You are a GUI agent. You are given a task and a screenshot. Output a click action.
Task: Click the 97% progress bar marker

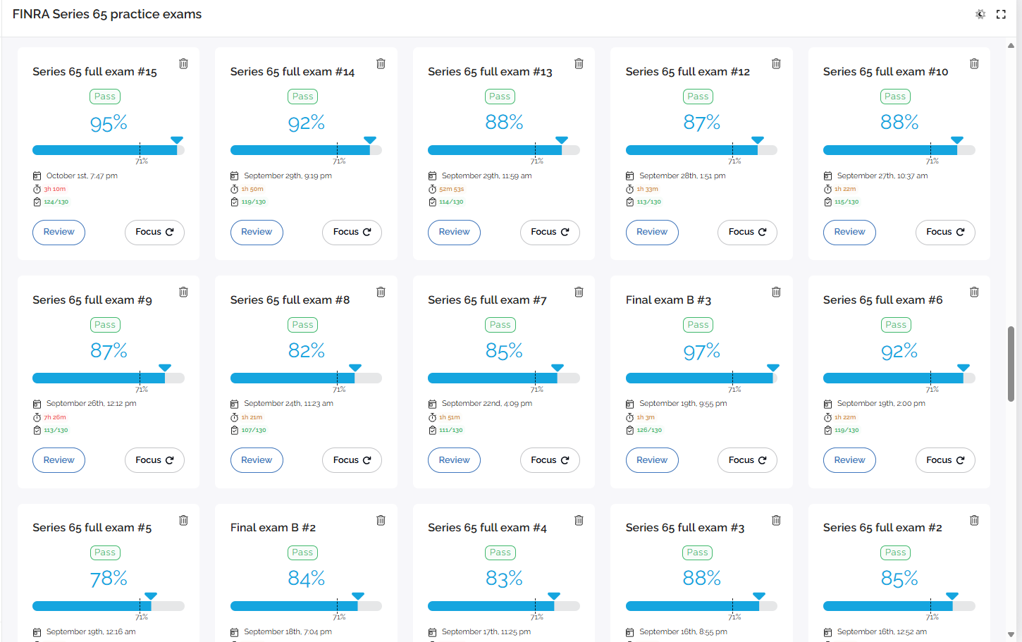coord(773,368)
